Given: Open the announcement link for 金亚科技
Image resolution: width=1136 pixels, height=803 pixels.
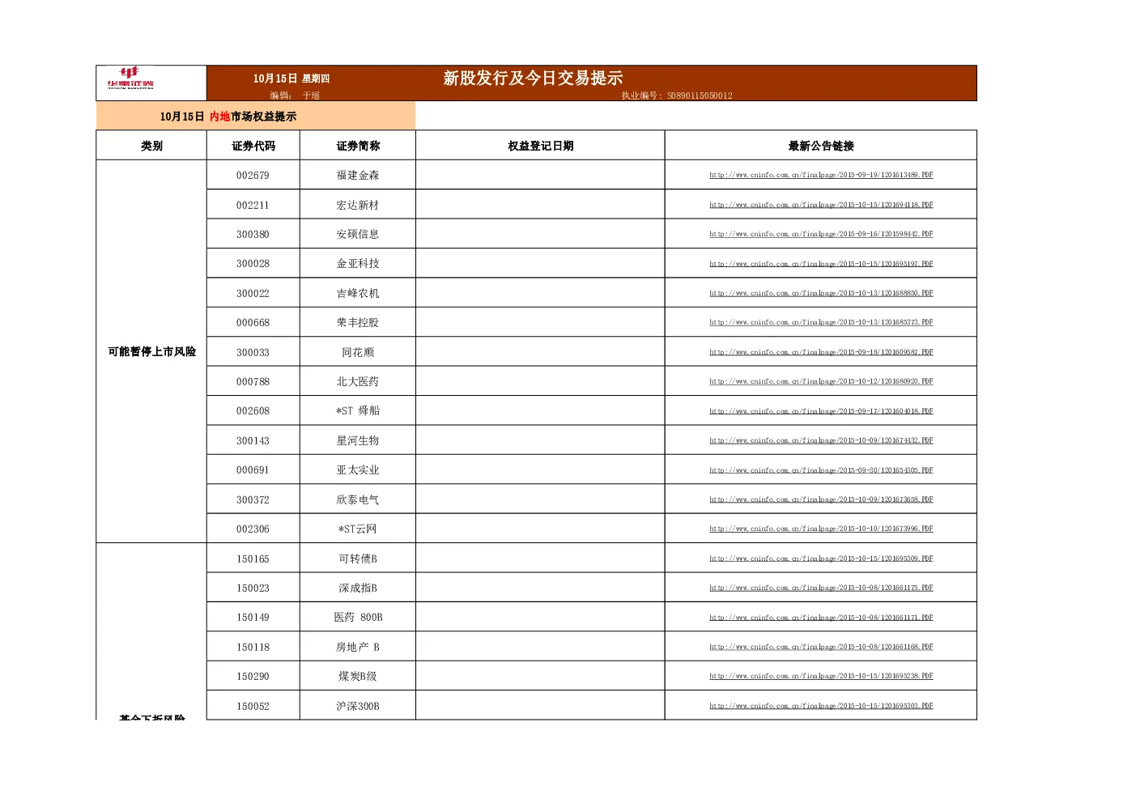Looking at the screenshot, I should 821,264.
